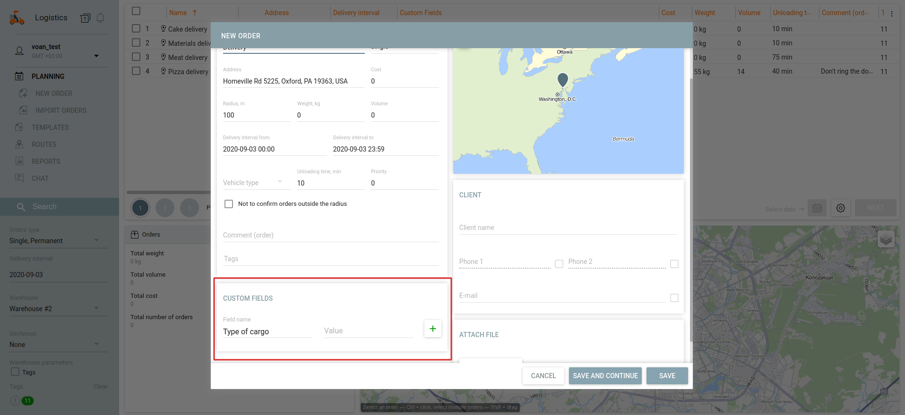The width and height of the screenshot is (905, 415).
Task: Open the table column options kebab menu
Action: click(892, 13)
